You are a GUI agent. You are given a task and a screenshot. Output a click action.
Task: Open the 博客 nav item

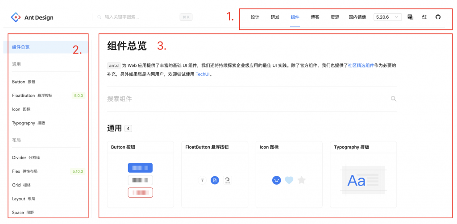pos(315,17)
